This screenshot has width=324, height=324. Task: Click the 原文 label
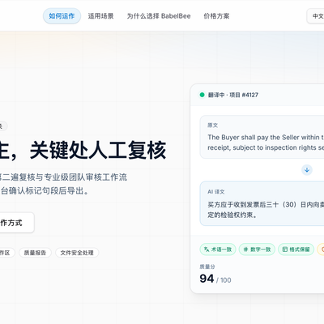[x=212, y=126]
